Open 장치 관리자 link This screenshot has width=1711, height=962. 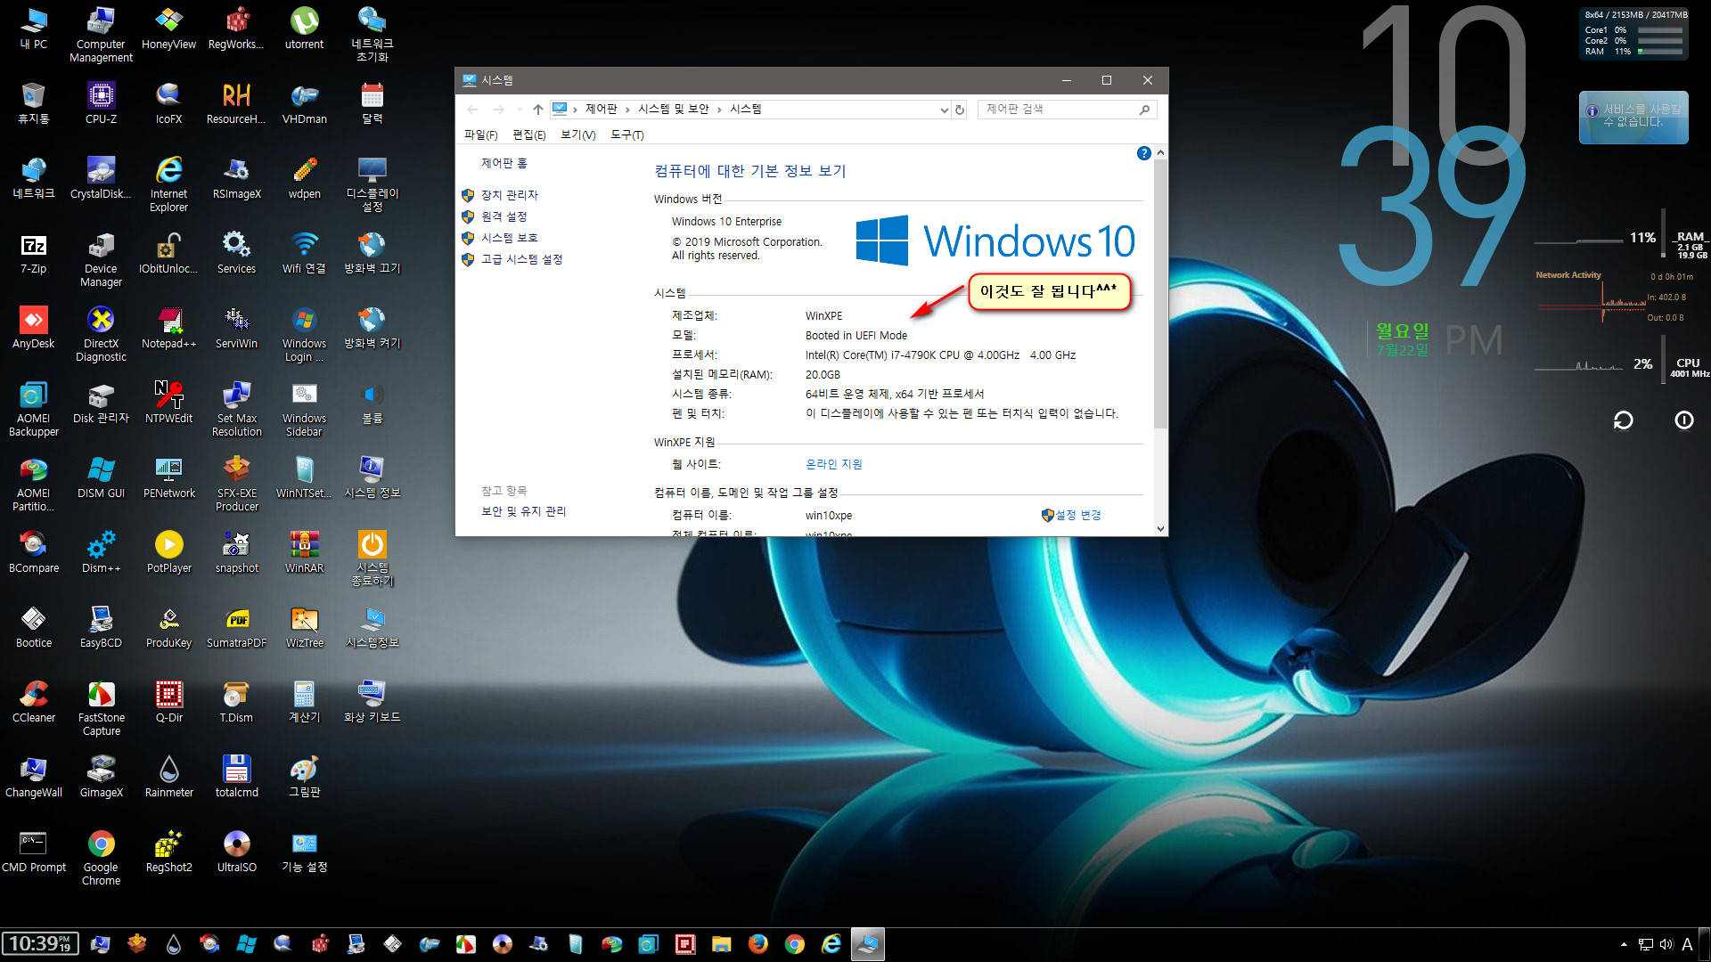(509, 195)
